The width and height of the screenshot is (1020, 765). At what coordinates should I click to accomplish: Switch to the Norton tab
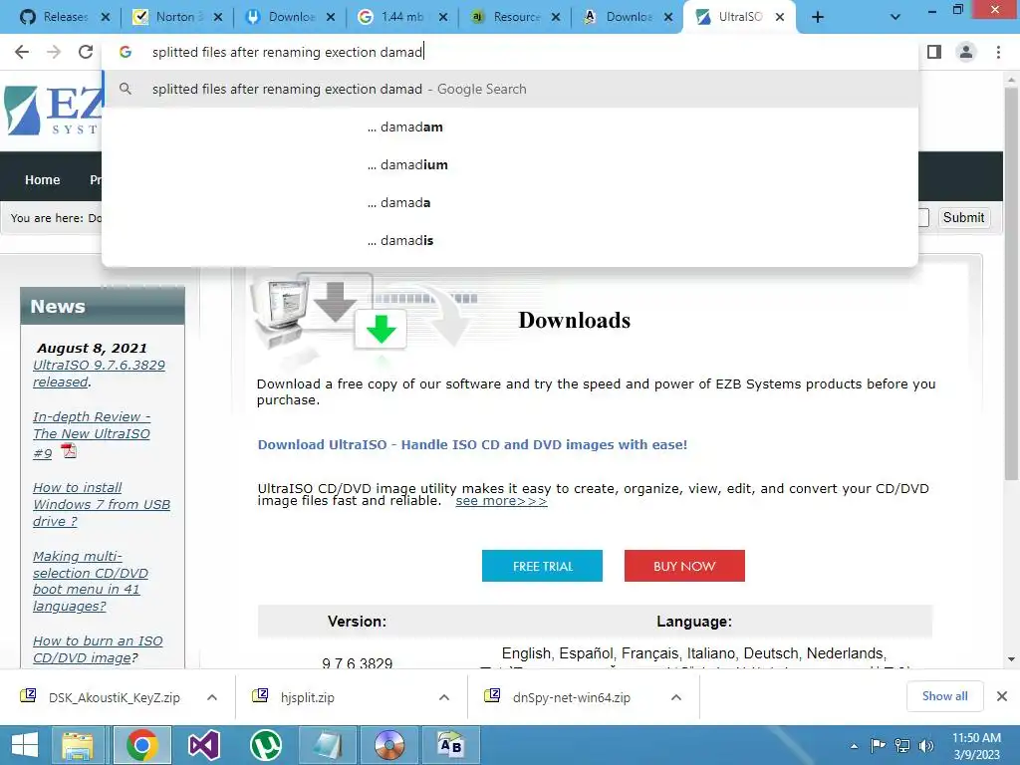[x=177, y=17]
